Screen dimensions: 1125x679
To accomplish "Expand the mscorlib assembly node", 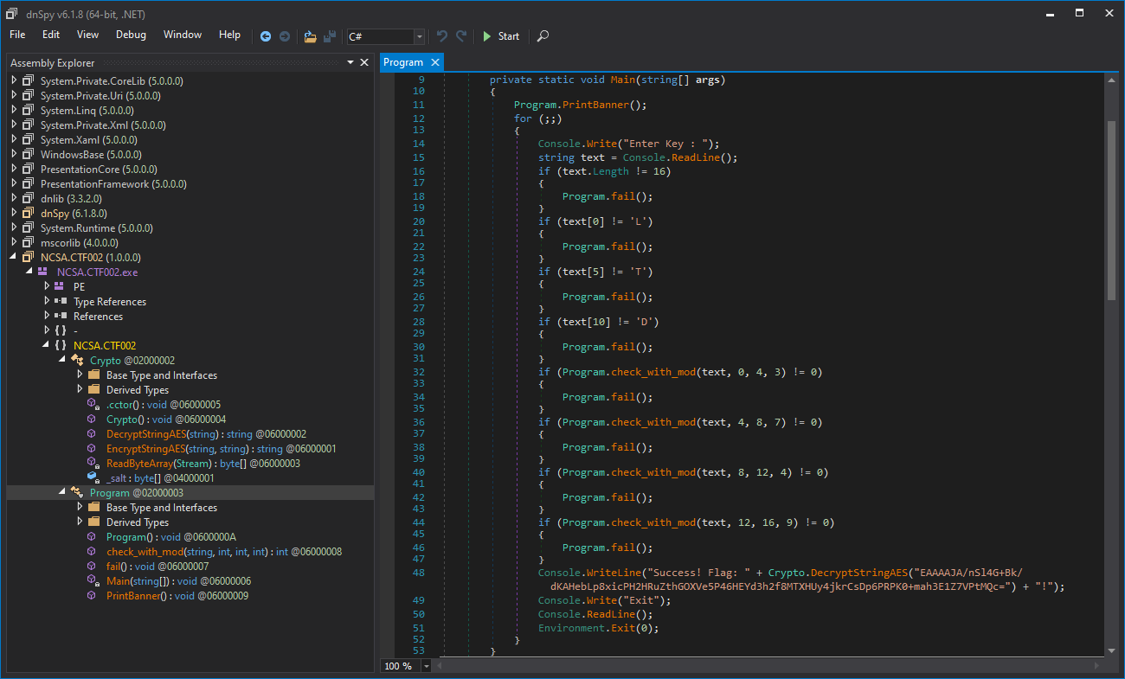I will [x=14, y=242].
